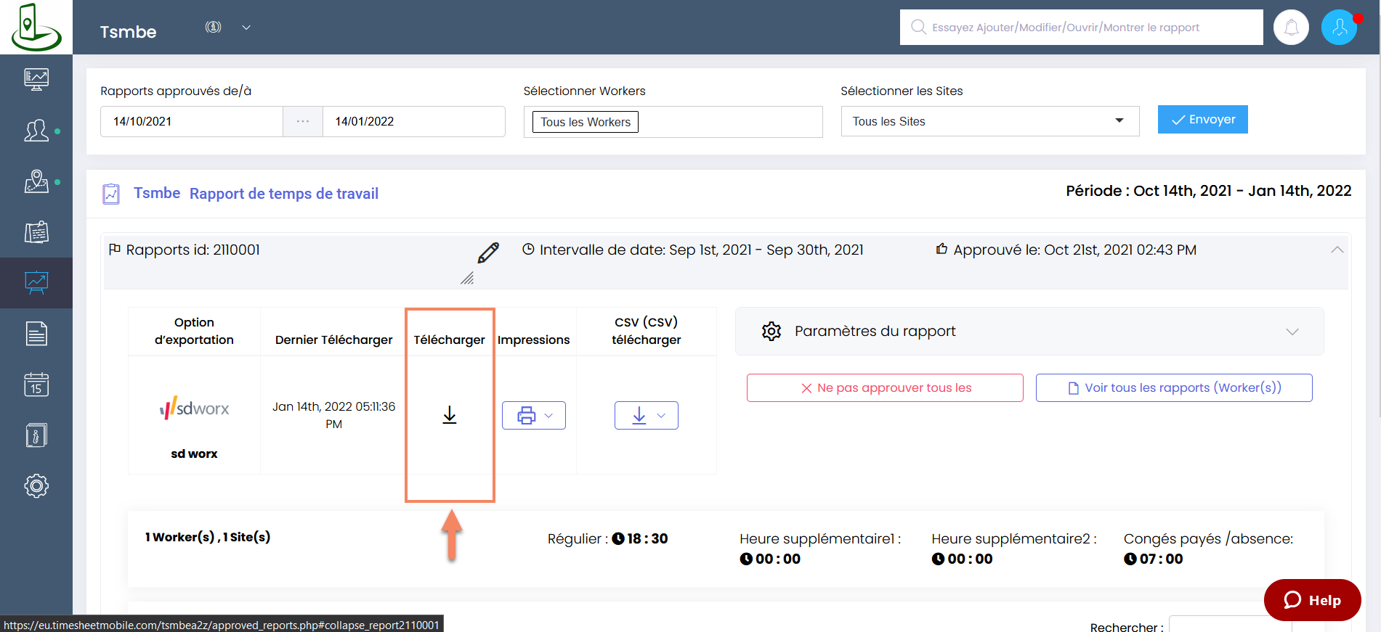Image resolution: width=1381 pixels, height=632 pixels.
Task: Open the user profile avatar
Action: coord(1339,28)
